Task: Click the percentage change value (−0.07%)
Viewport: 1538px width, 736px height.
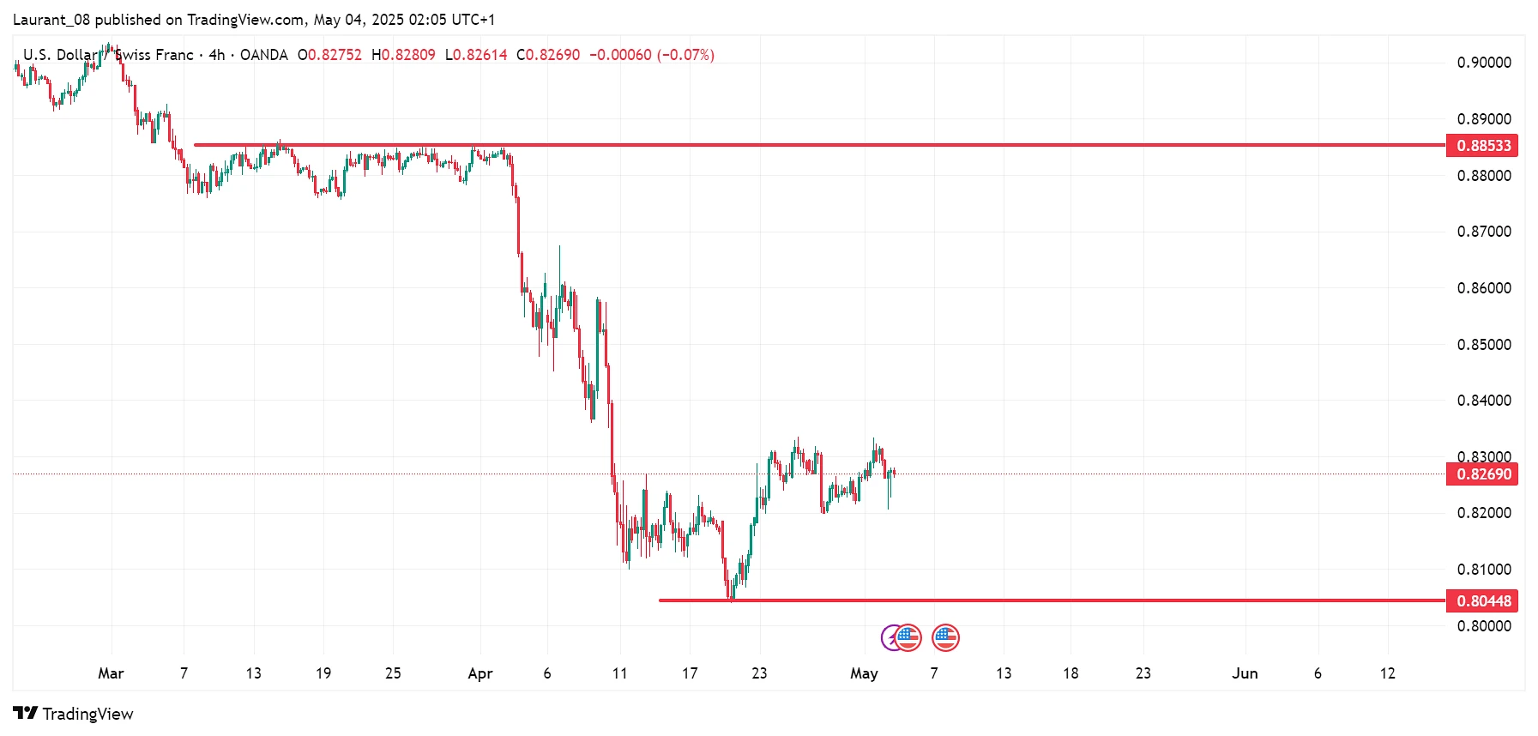Action: coord(685,55)
